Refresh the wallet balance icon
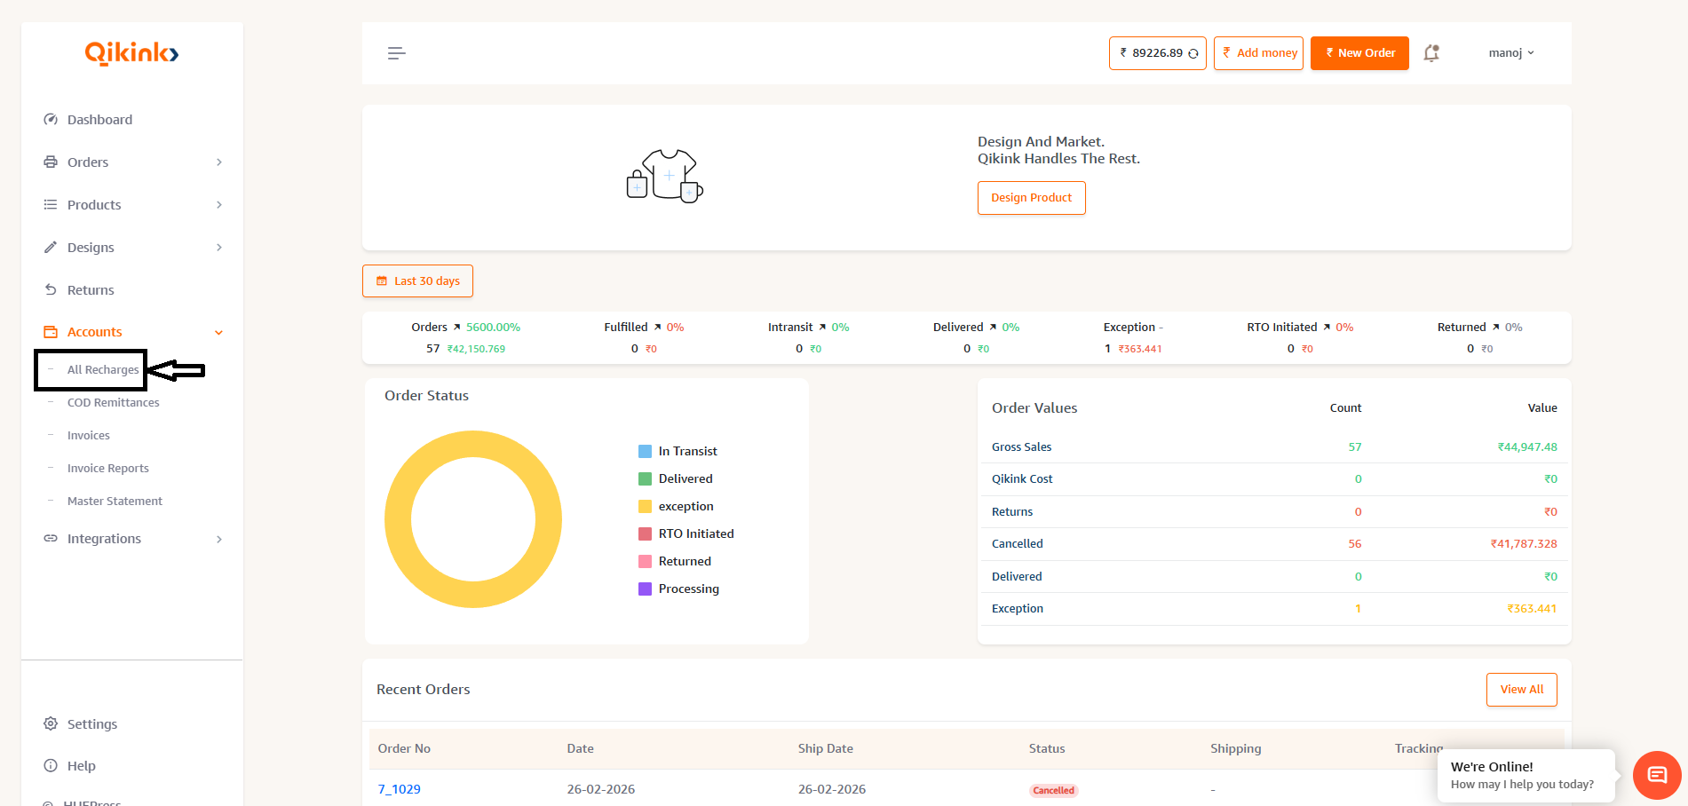Screen dimensions: 1688x806 (x=1193, y=54)
